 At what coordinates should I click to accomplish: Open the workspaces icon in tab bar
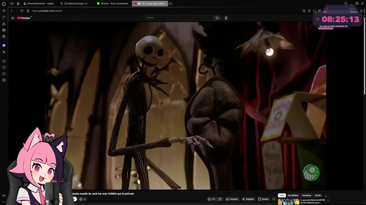12,3
